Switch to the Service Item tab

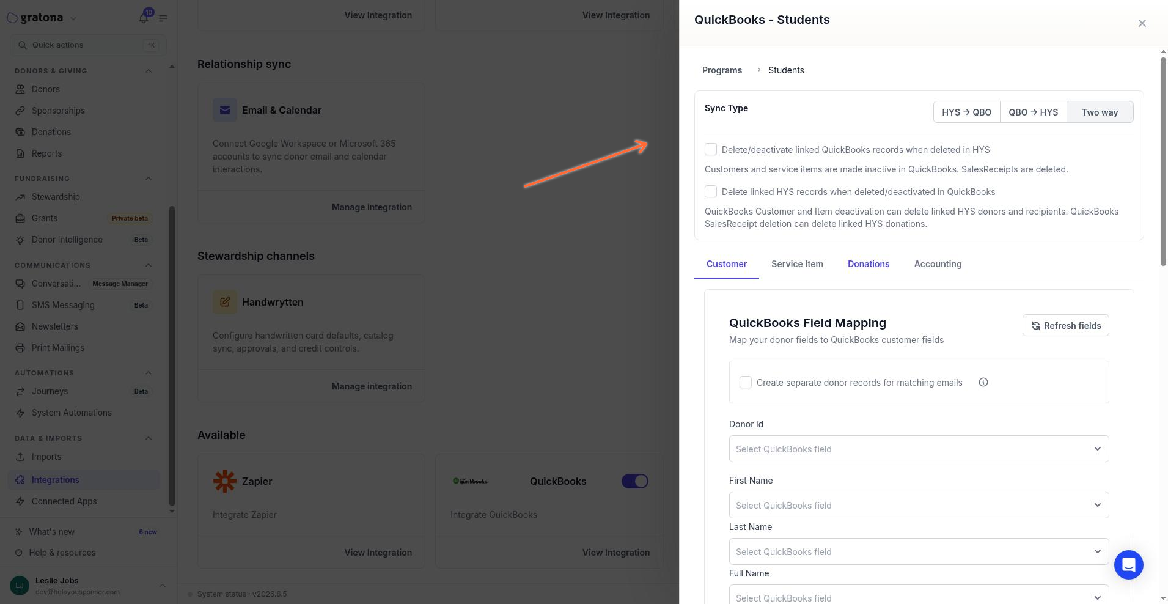coord(797,264)
